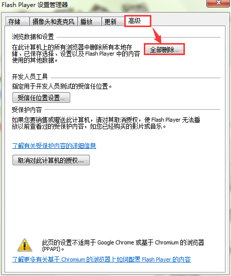
Task: Click the 开发人员工具 section heading
Action: 30,77
